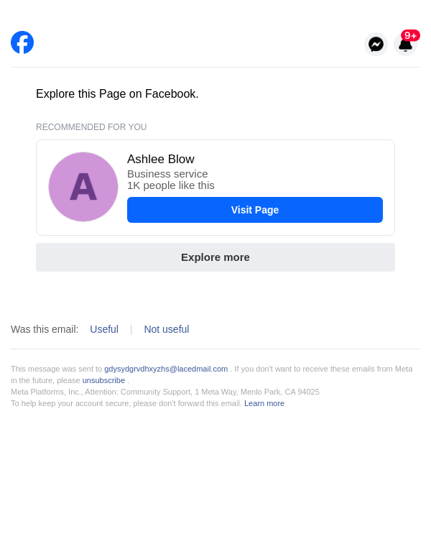Screen dimensions: 431x552
Task: Click Ashlee Blow's purple avatar
Action: pyautogui.click(x=83, y=187)
